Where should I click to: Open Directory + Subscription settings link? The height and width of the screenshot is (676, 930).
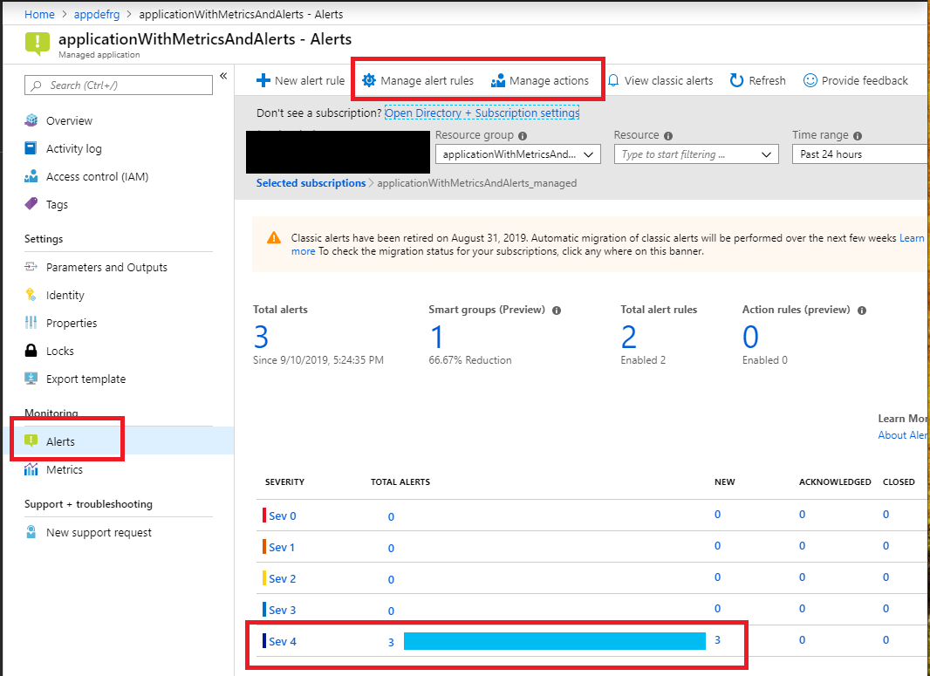(482, 113)
